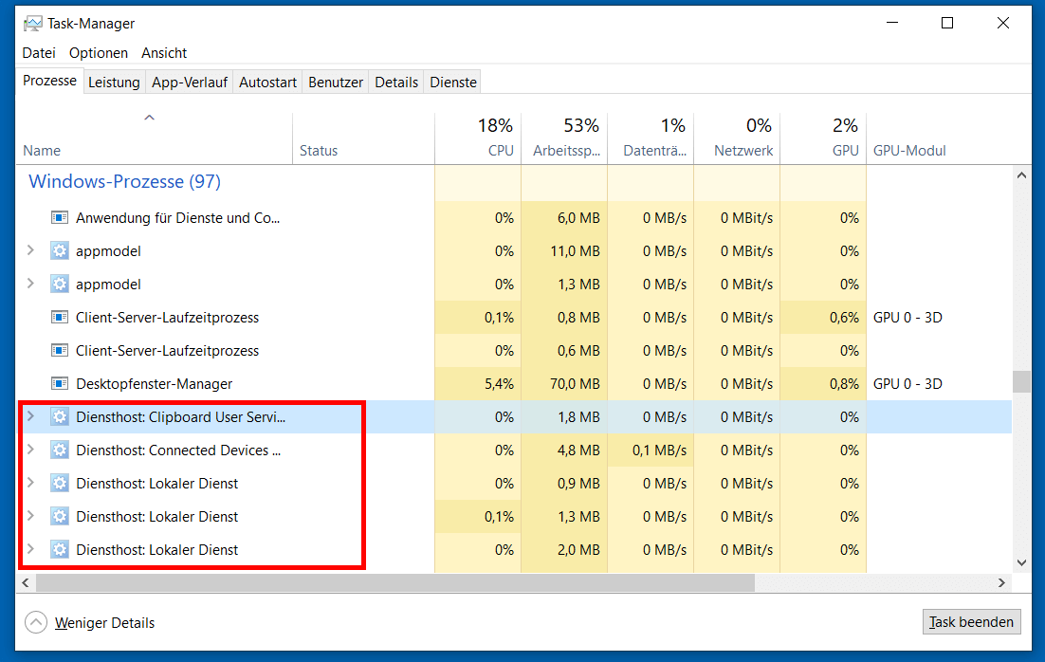Switch to the Autostart tab

click(267, 82)
